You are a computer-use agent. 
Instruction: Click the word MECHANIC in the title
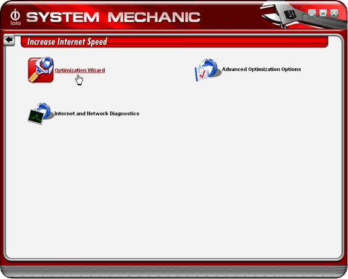click(154, 17)
